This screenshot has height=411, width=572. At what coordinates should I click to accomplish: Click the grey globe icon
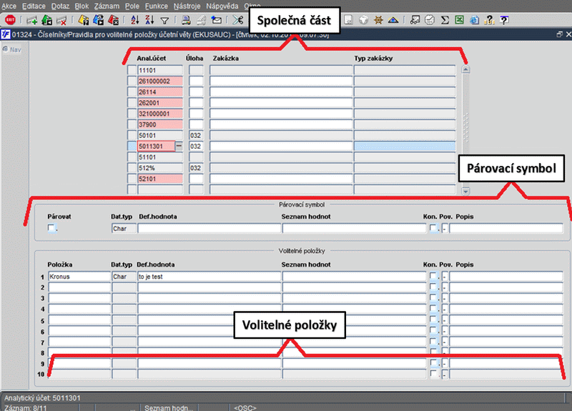click(363, 20)
